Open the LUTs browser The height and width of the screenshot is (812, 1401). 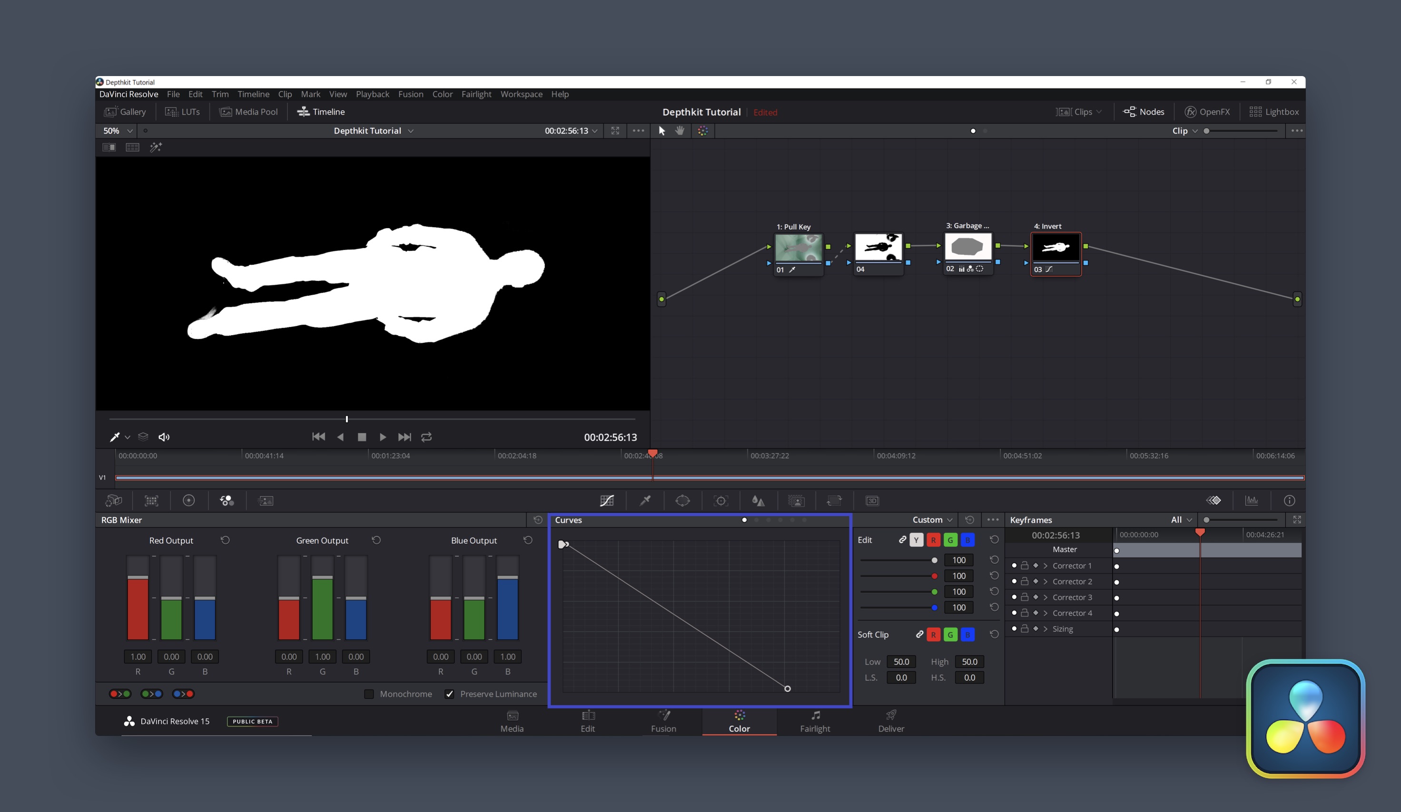pyautogui.click(x=182, y=112)
